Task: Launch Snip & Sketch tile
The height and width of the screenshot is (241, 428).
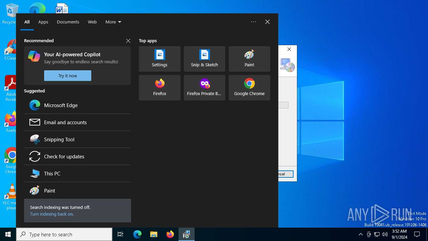Action: click(204, 59)
